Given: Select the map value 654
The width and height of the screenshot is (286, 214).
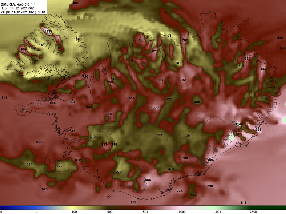Looking at the screenshot, I should [x=132, y=98].
